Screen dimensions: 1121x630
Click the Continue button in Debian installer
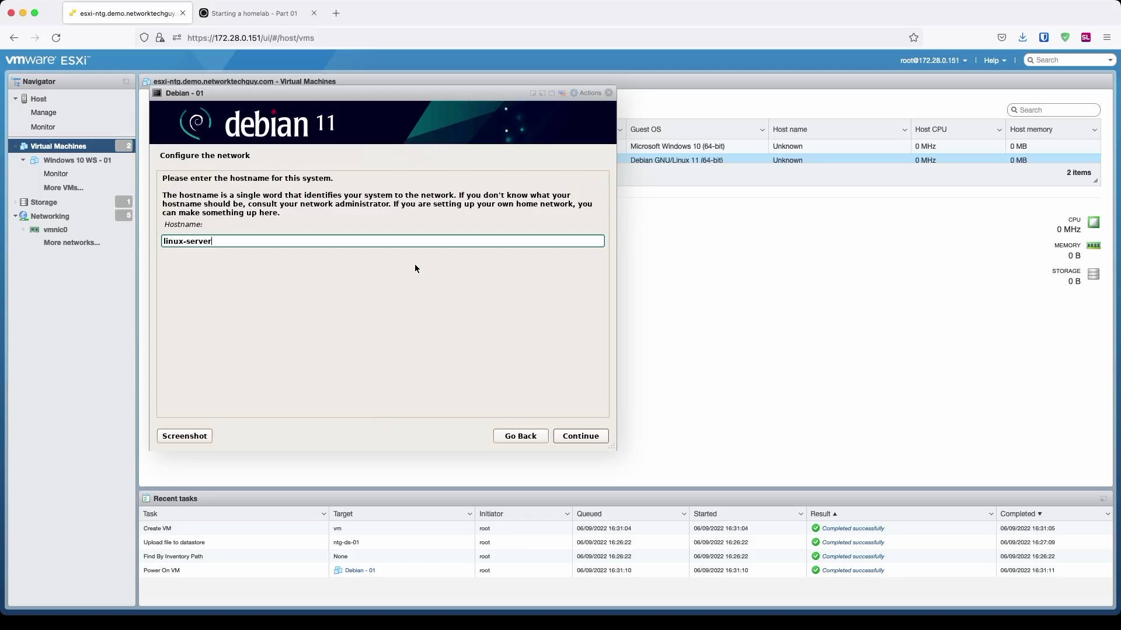[580, 436]
